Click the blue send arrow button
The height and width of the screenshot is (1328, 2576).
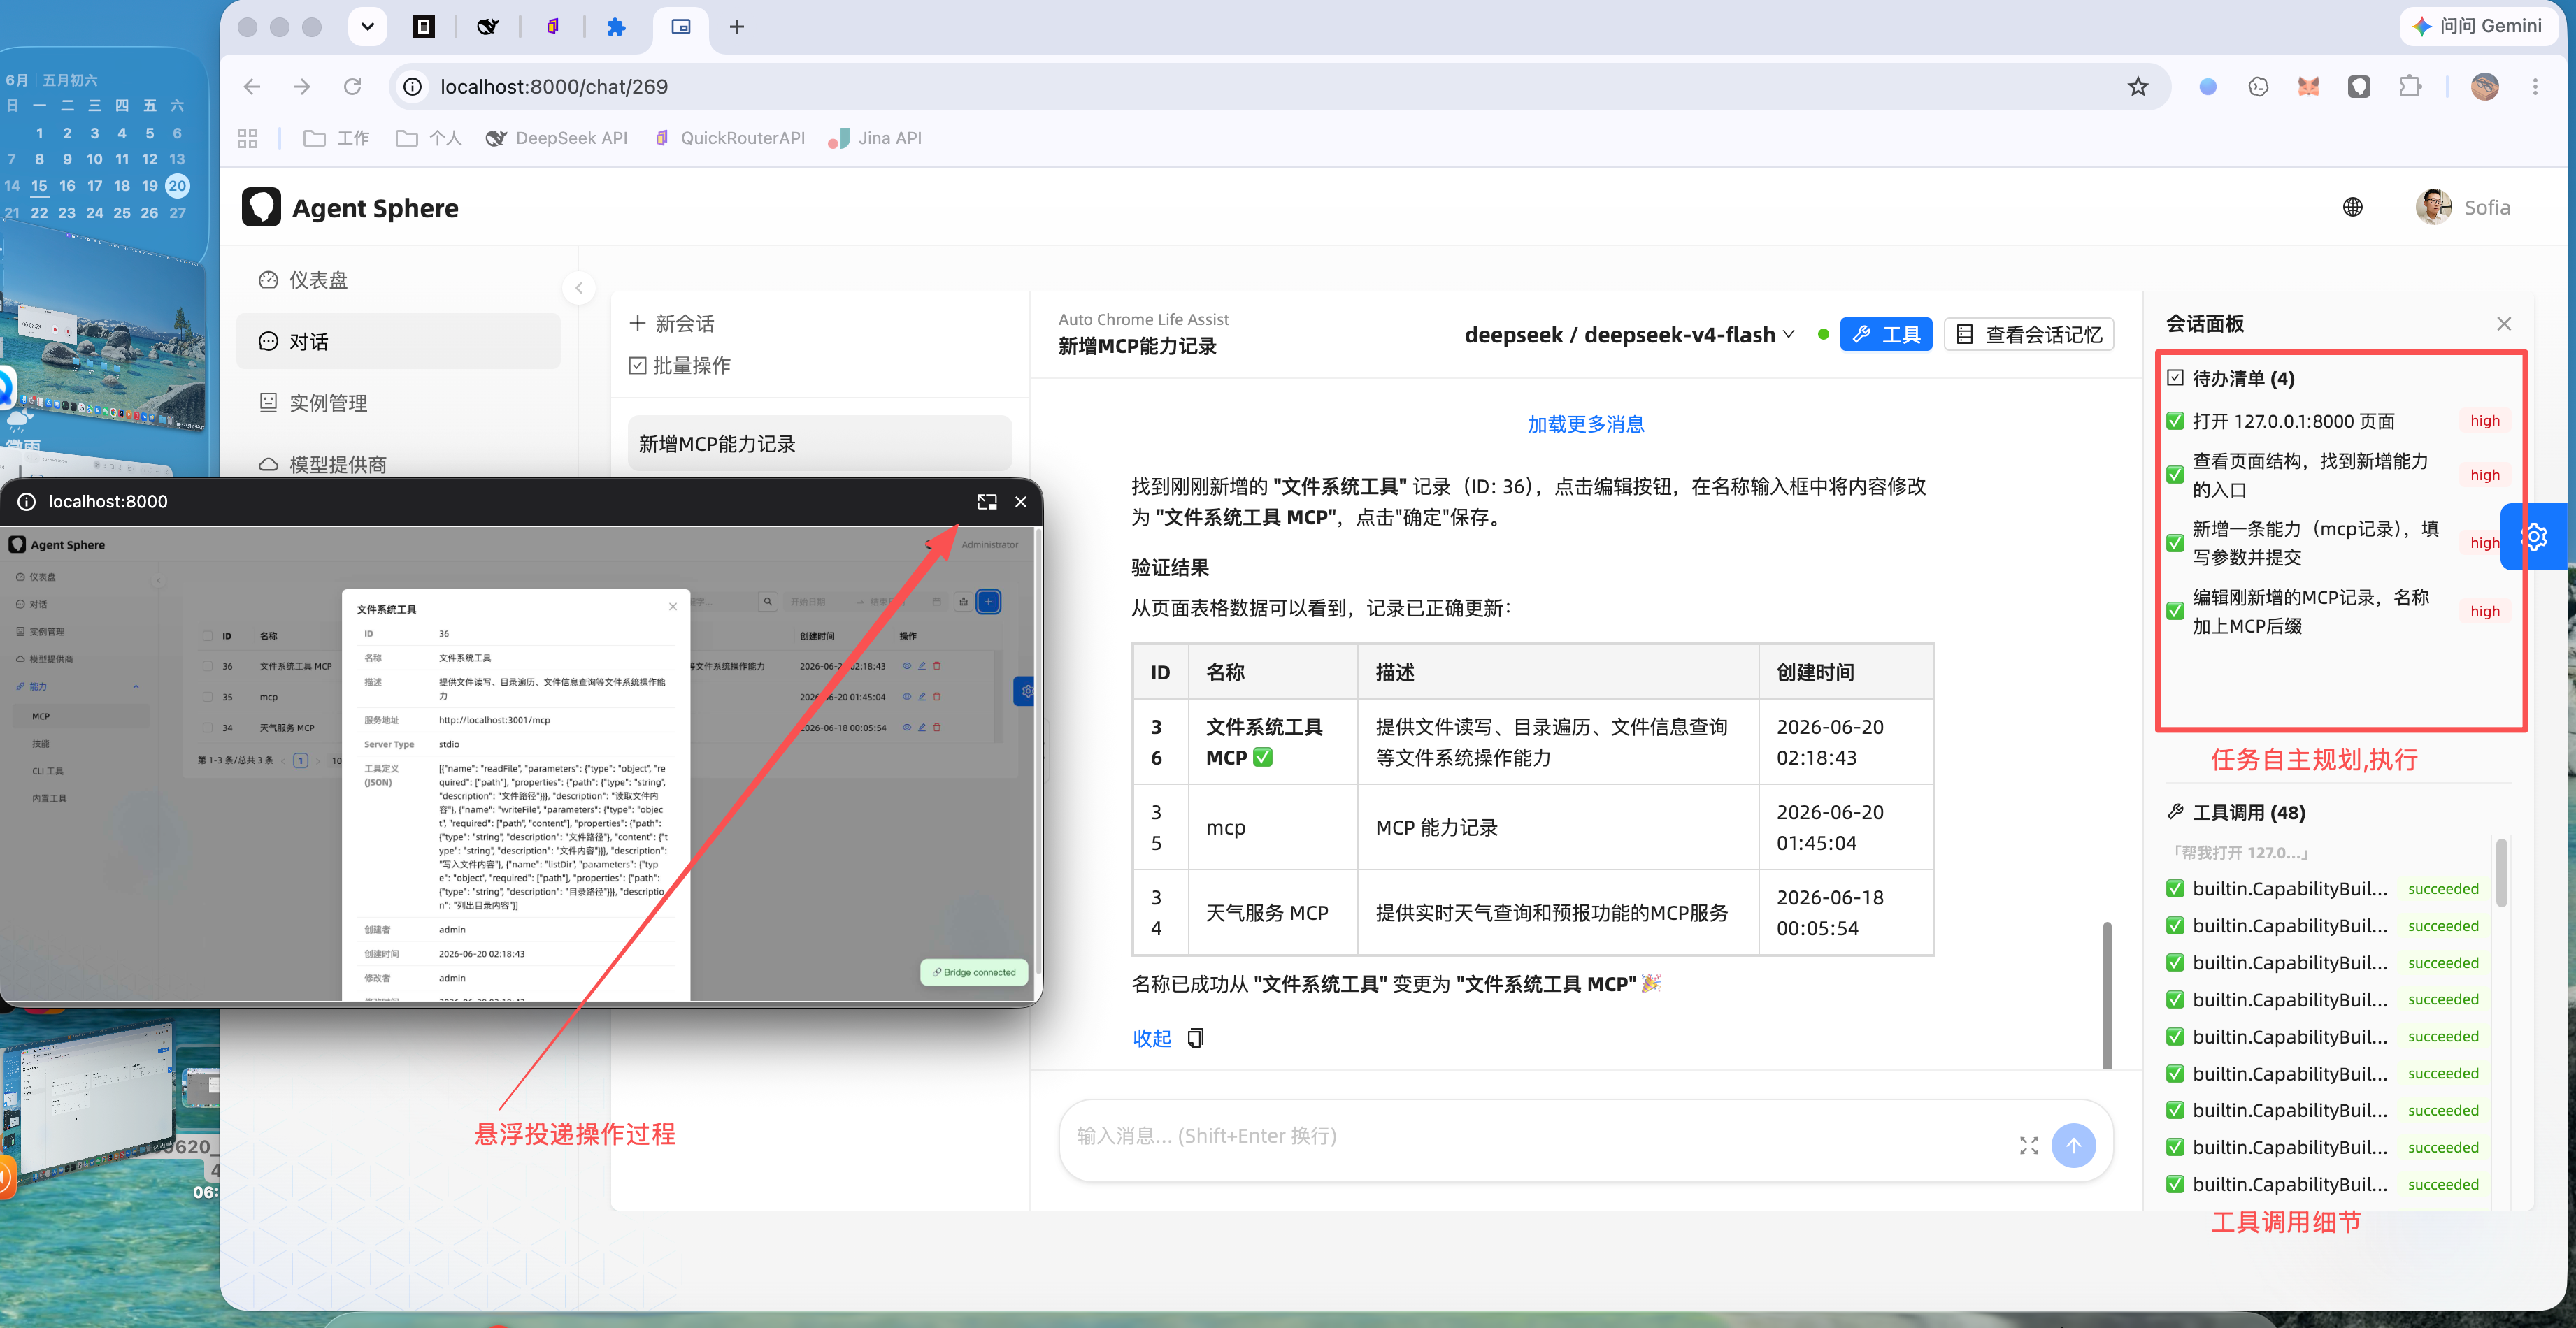(x=2073, y=1145)
